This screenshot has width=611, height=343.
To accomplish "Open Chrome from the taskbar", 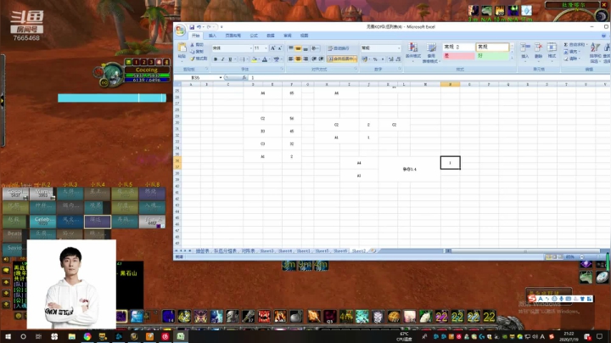I will [x=87, y=336].
